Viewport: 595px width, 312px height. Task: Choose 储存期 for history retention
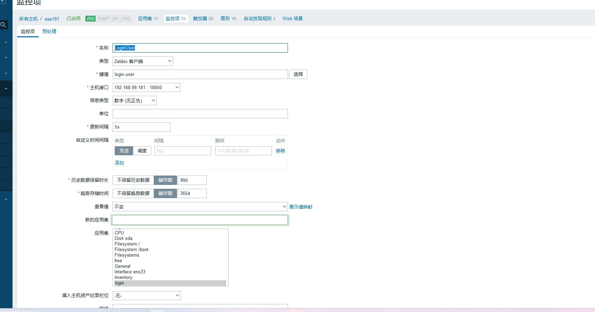click(x=165, y=180)
